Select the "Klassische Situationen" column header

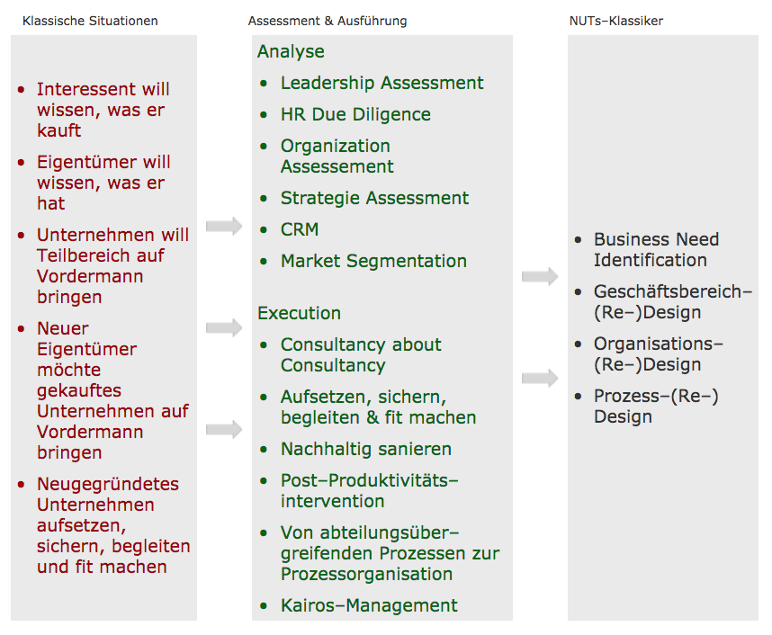[x=90, y=21]
